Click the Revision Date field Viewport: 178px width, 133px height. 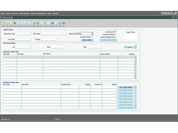[x=58, y=47]
